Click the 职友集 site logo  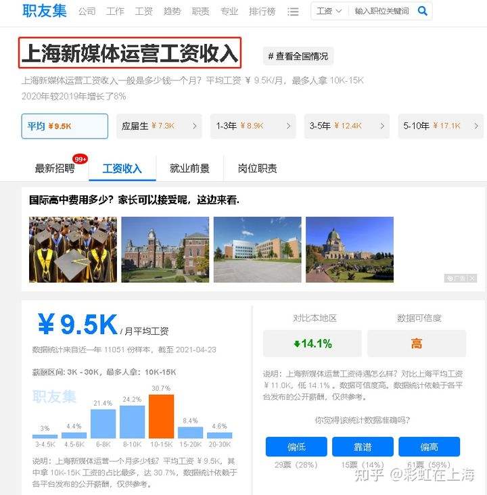[x=45, y=11]
